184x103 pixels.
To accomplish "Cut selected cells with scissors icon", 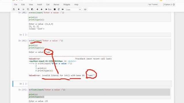I will tap(24, 9).
